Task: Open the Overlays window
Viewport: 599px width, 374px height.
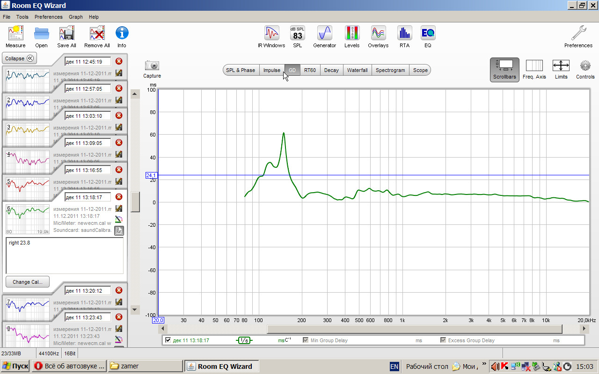Action: 378,34
